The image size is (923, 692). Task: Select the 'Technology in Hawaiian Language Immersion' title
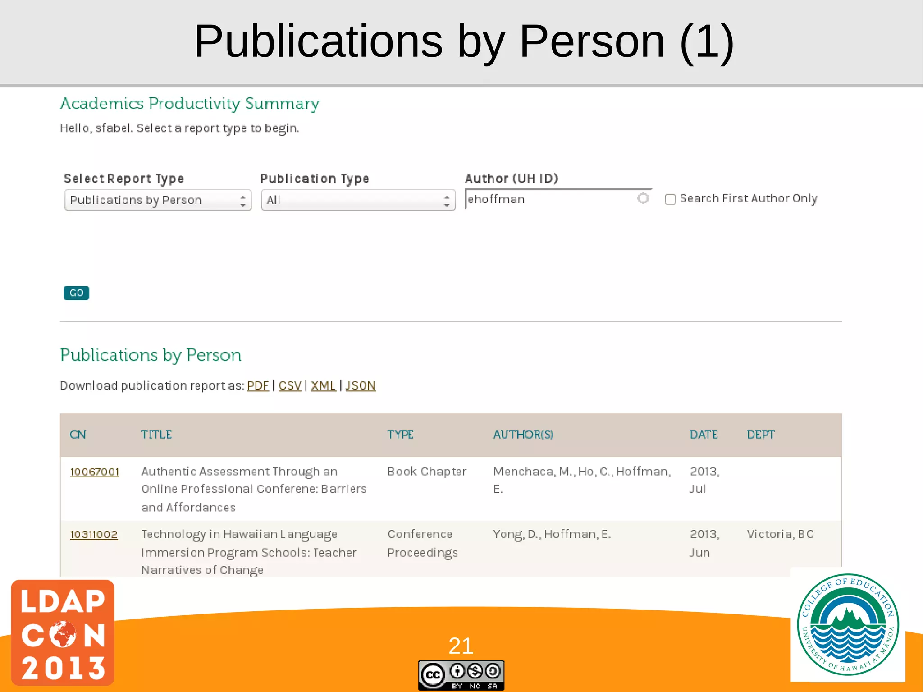point(249,552)
